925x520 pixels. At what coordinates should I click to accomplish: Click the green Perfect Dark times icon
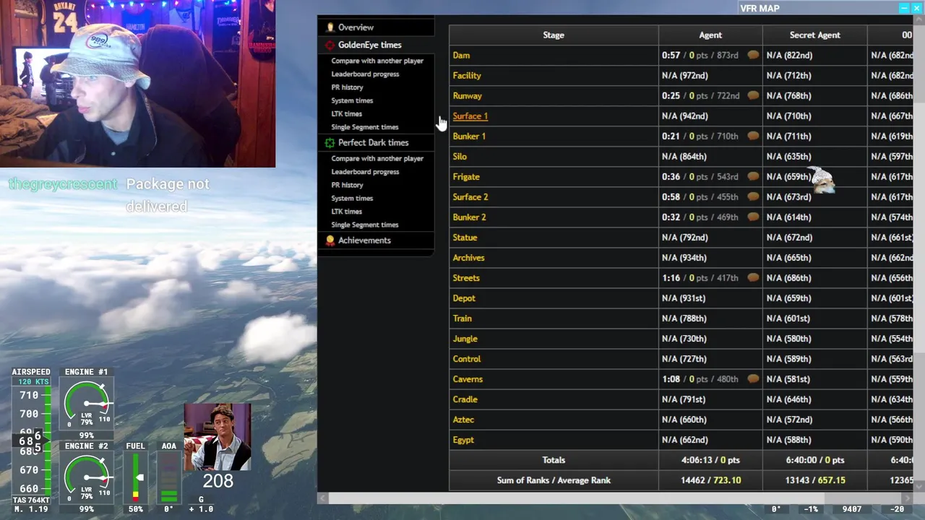[x=330, y=143]
